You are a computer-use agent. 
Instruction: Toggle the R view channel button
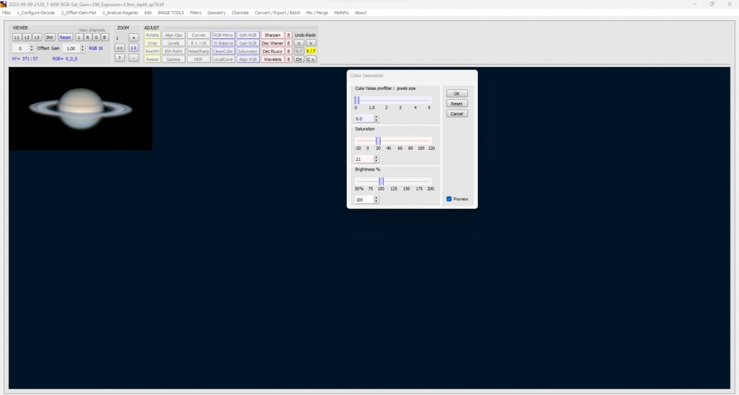point(87,38)
